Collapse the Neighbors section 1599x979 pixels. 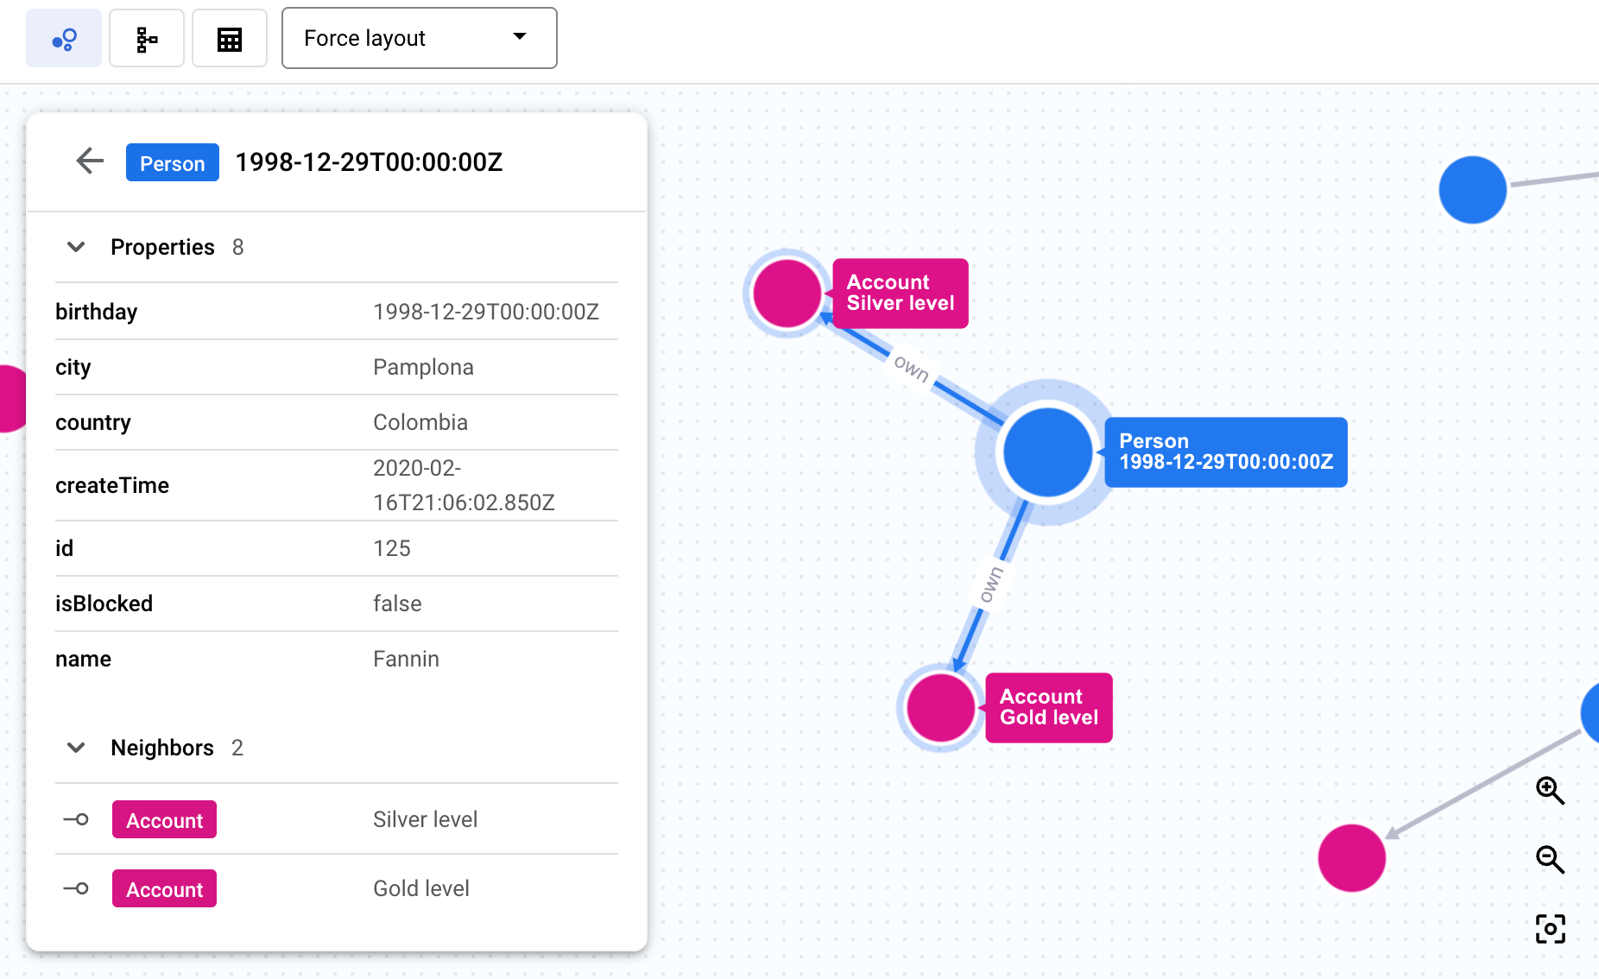76,748
